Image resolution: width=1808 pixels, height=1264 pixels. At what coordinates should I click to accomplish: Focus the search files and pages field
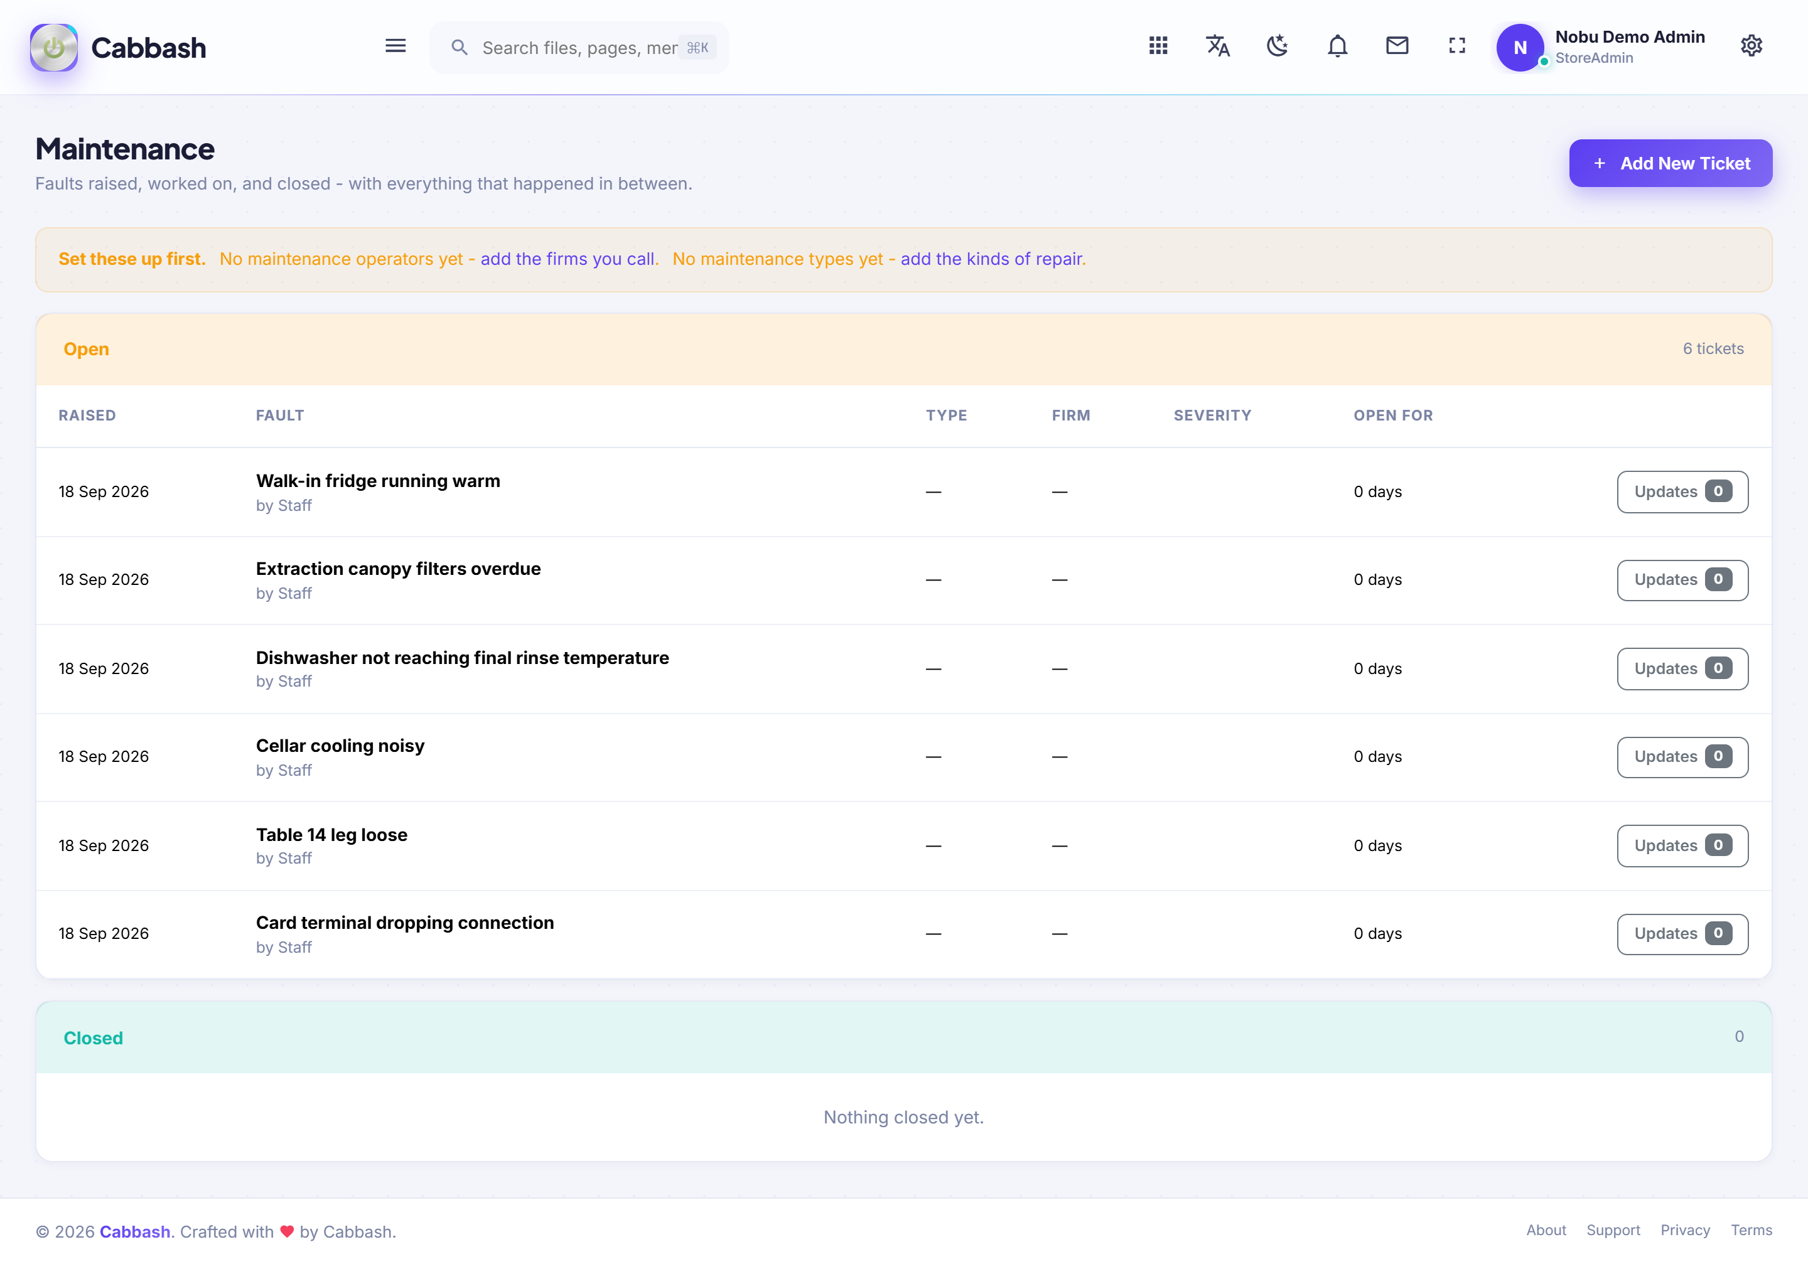click(579, 47)
